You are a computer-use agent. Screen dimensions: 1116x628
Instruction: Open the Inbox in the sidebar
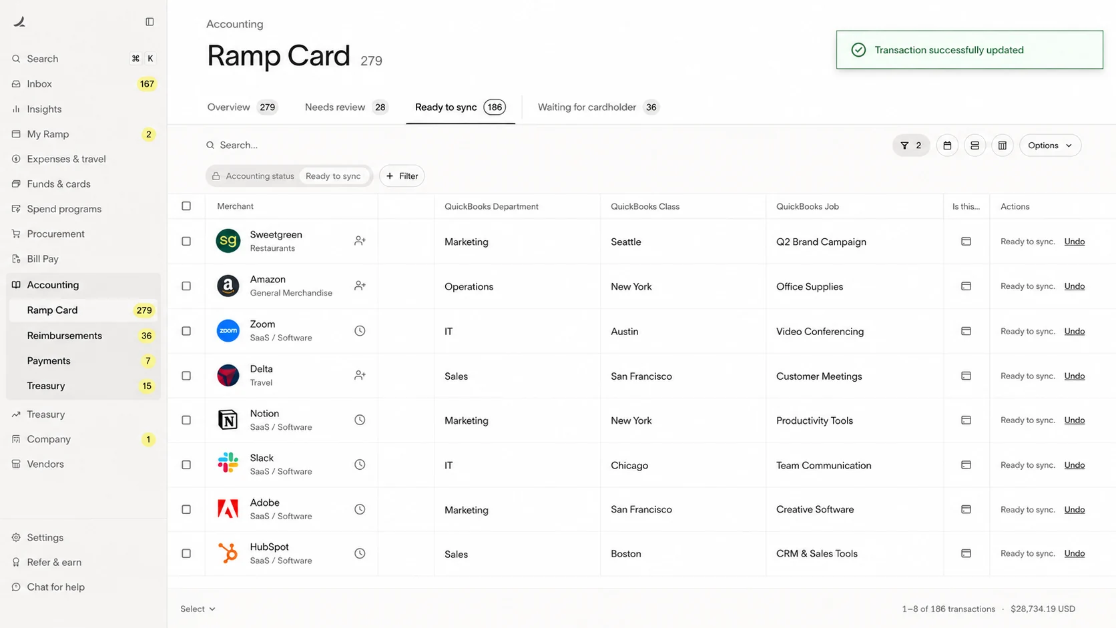click(x=83, y=84)
